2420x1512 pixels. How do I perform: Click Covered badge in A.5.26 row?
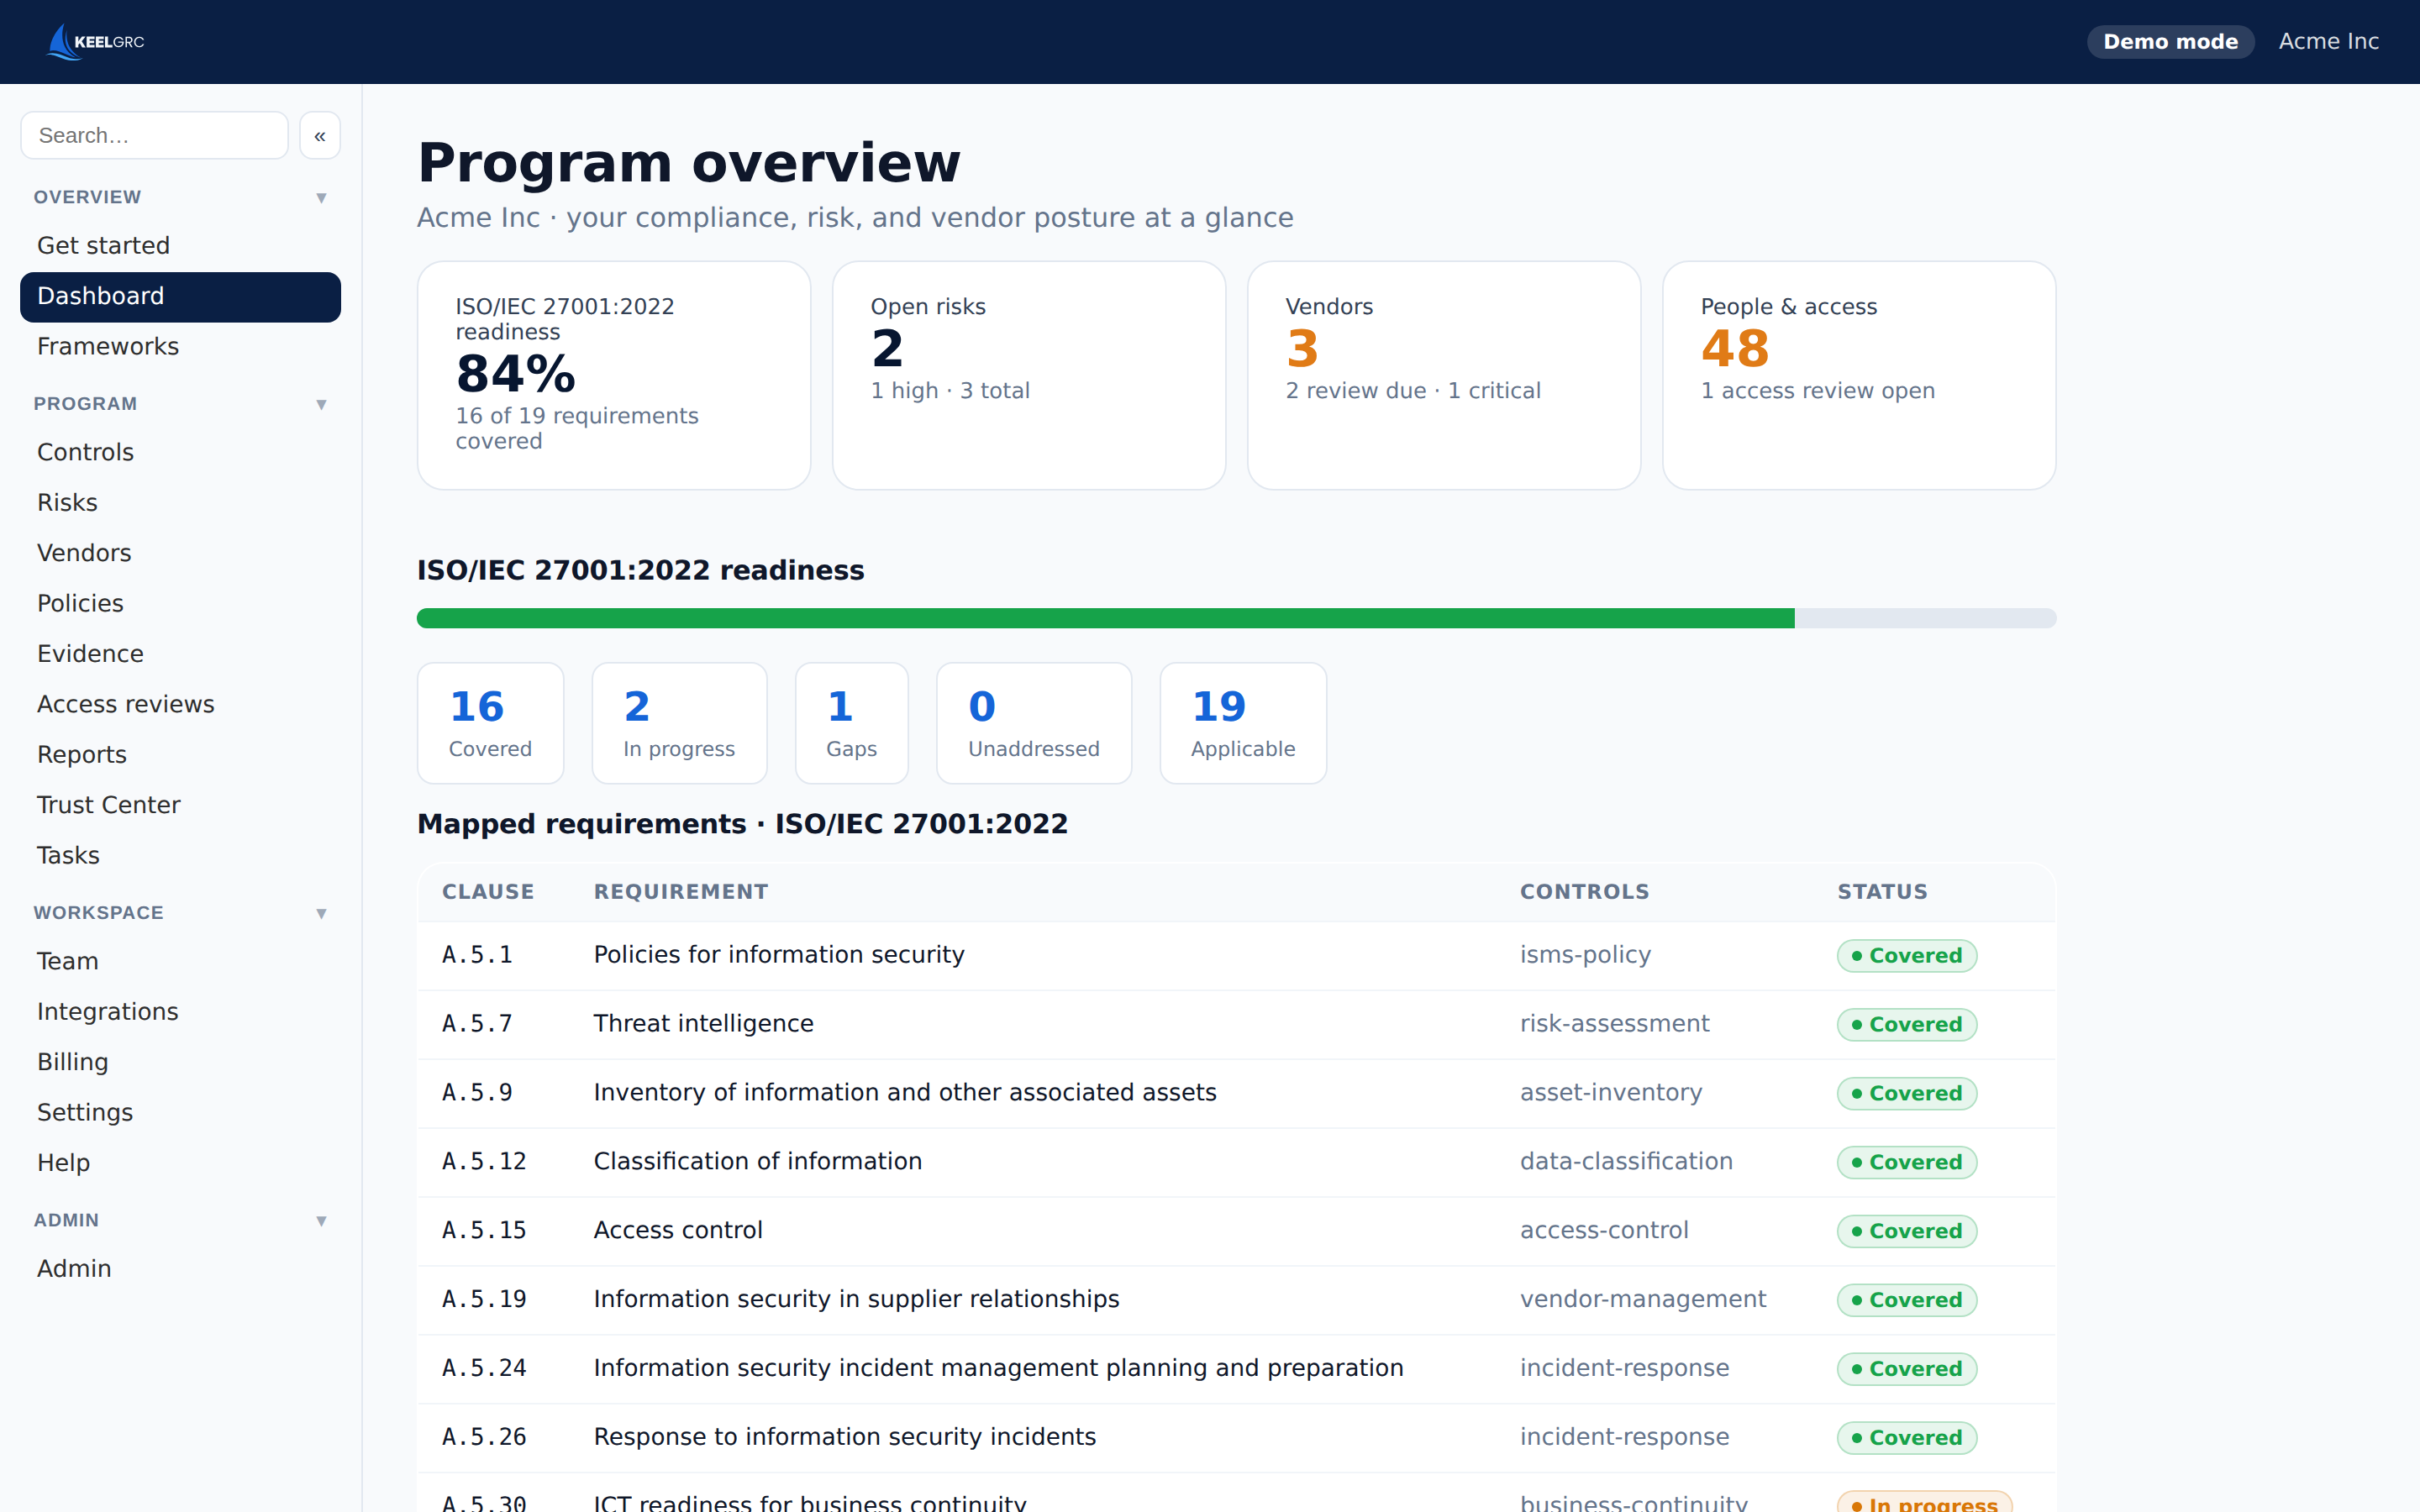tap(1906, 1438)
